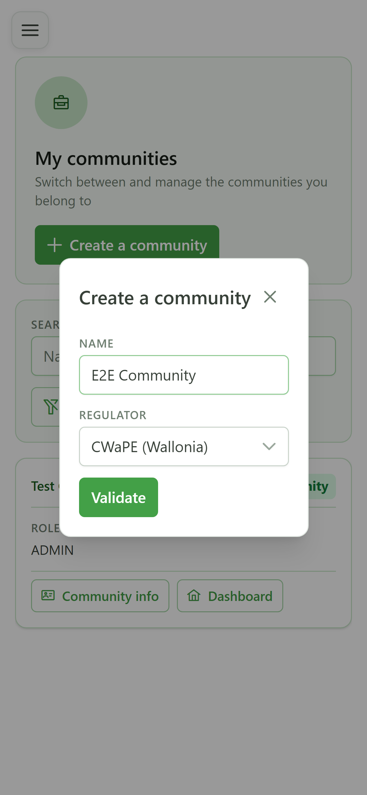Image resolution: width=367 pixels, height=795 pixels.
Task: Expand the regulator dropdown chevron
Action: [x=269, y=446]
